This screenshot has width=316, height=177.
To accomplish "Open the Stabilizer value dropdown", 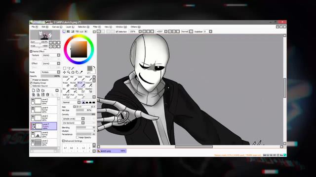I will [211, 31].
